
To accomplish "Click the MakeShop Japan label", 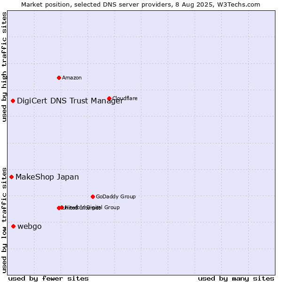I will point(47,177).
